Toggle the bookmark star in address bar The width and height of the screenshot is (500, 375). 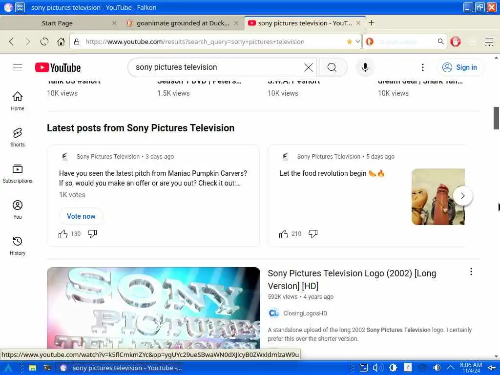pyautogui.click(x=350, y=42)
